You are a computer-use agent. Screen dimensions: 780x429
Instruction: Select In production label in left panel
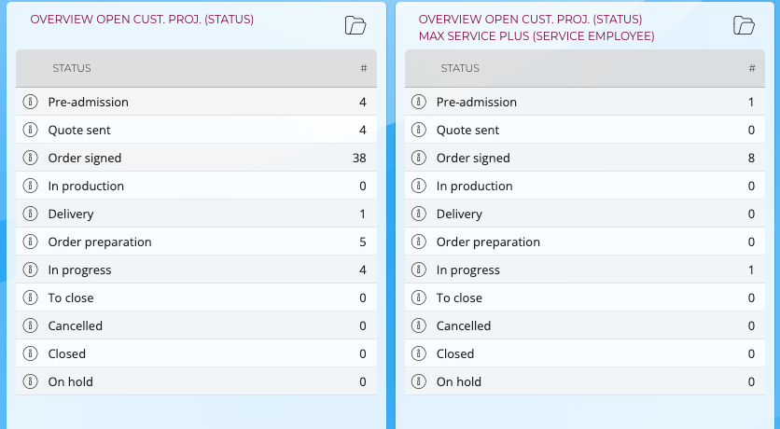pyautogui.click(x=86, y=186)
